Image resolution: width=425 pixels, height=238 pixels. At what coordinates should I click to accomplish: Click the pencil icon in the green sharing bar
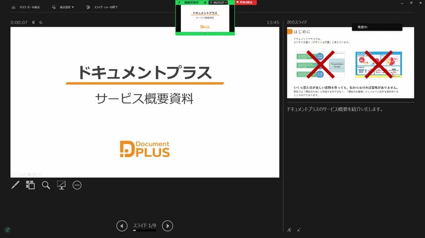[x=179, y=3]
